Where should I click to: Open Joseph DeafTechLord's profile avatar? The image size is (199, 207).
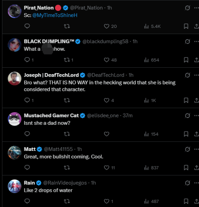[x=14, y=79]
